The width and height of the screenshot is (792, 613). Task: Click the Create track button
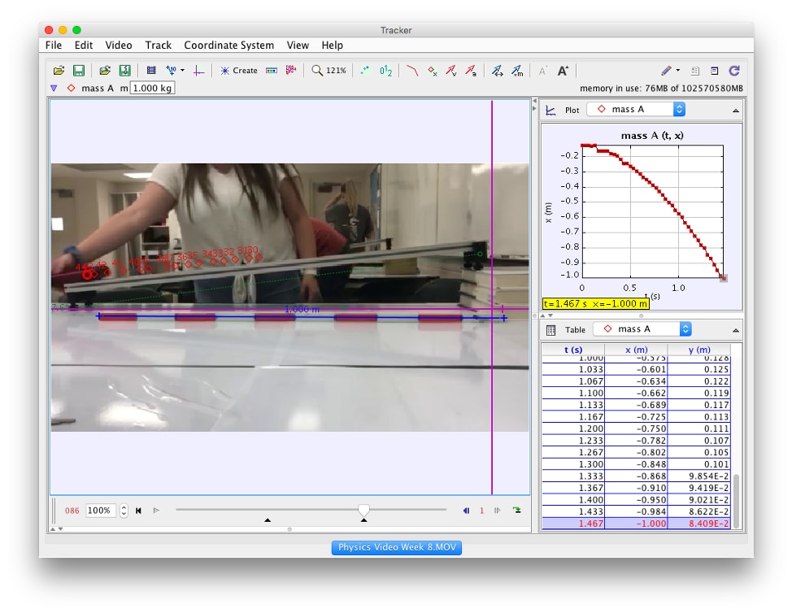(239, 71)
